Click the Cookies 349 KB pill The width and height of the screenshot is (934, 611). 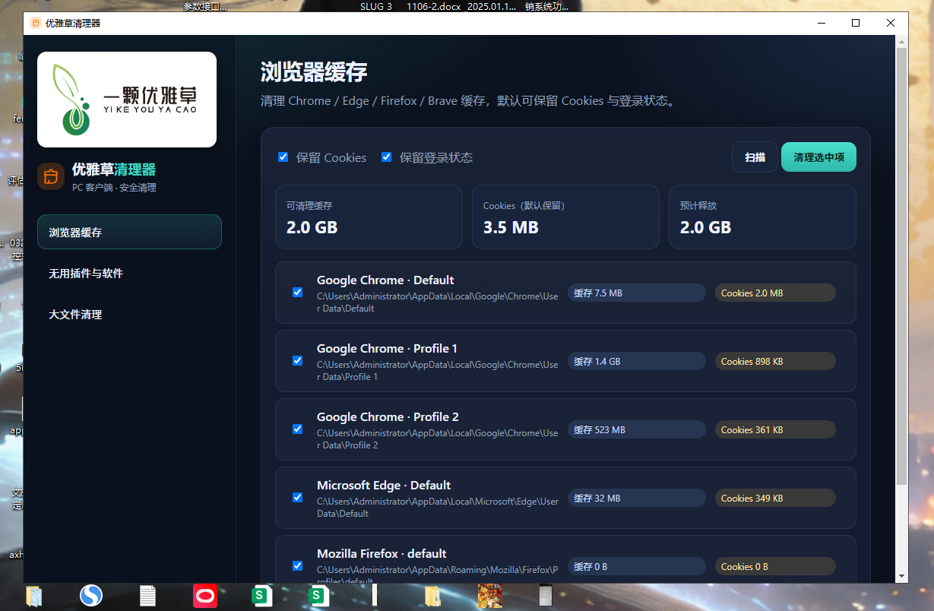point(775,498)
